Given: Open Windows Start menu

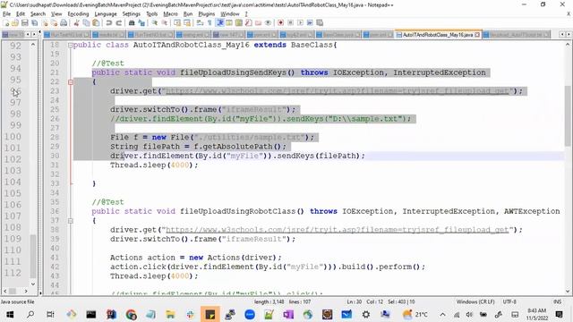Looking at the screenshot, I should click(x=10, y=314).
